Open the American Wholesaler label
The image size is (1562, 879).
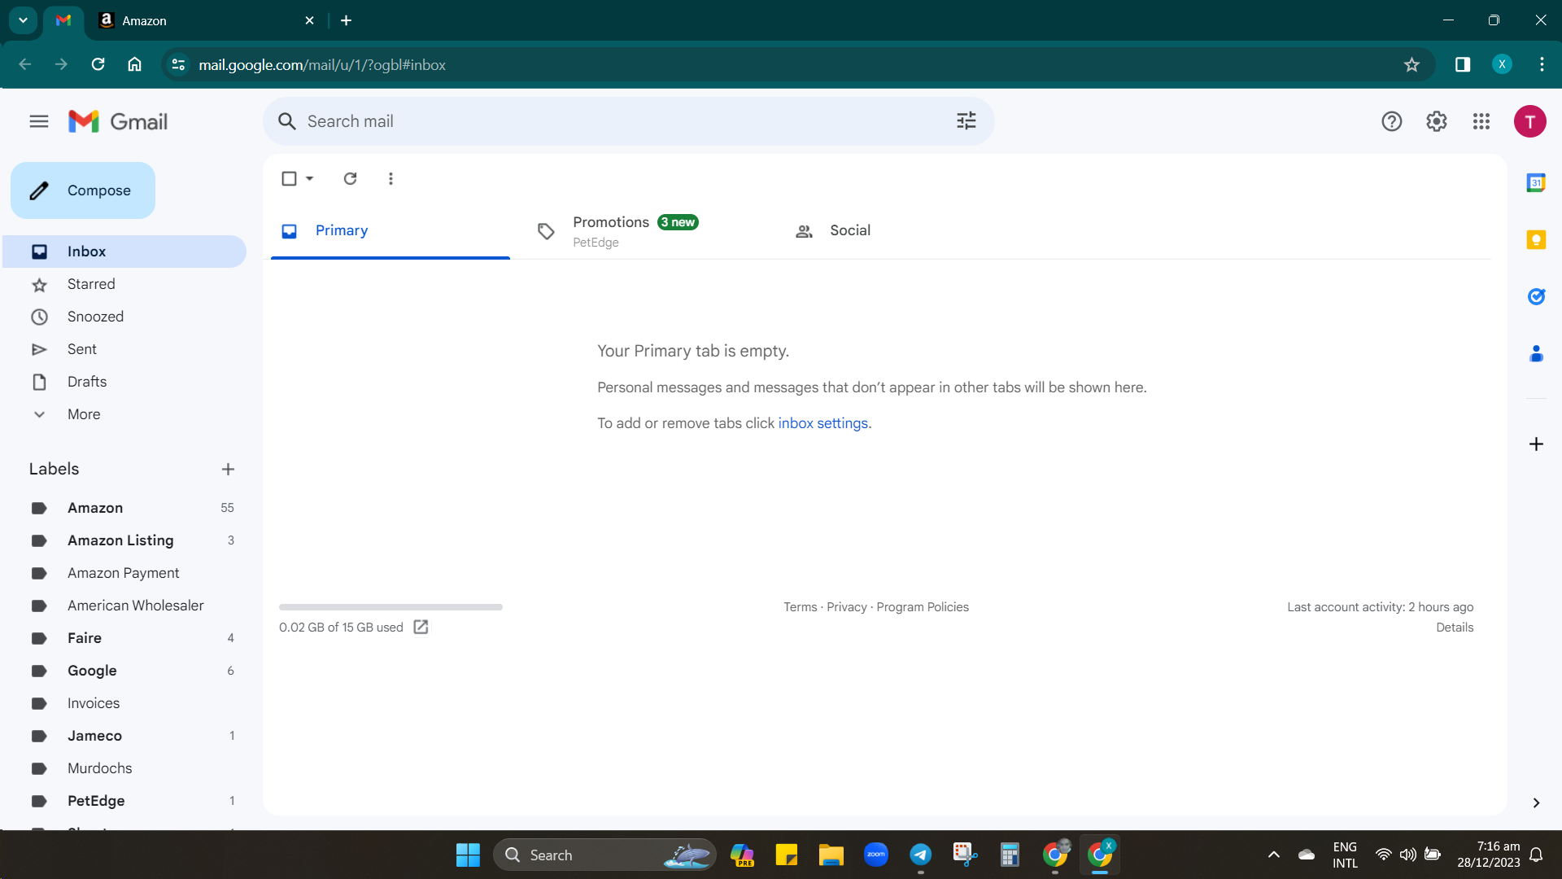point(124,606)
